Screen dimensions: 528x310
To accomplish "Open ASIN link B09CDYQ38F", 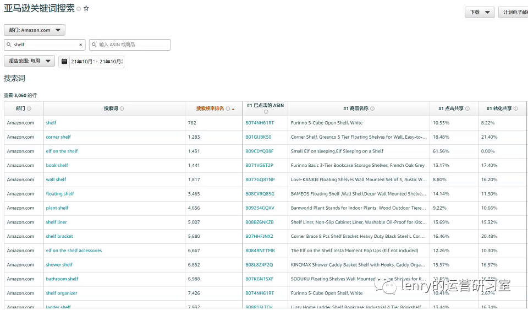I will coord(259,151).
